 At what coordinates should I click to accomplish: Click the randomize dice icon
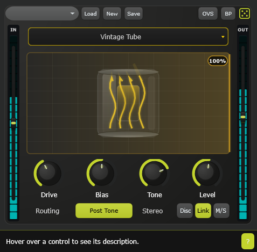click(245, 13)
